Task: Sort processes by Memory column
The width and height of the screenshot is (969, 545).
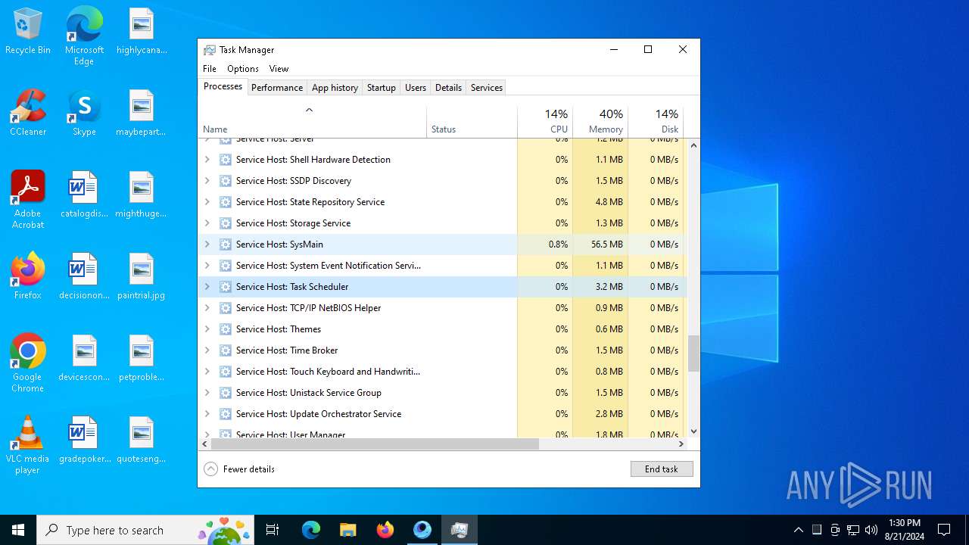Action: pyautogui.click(x=600, y=121)
